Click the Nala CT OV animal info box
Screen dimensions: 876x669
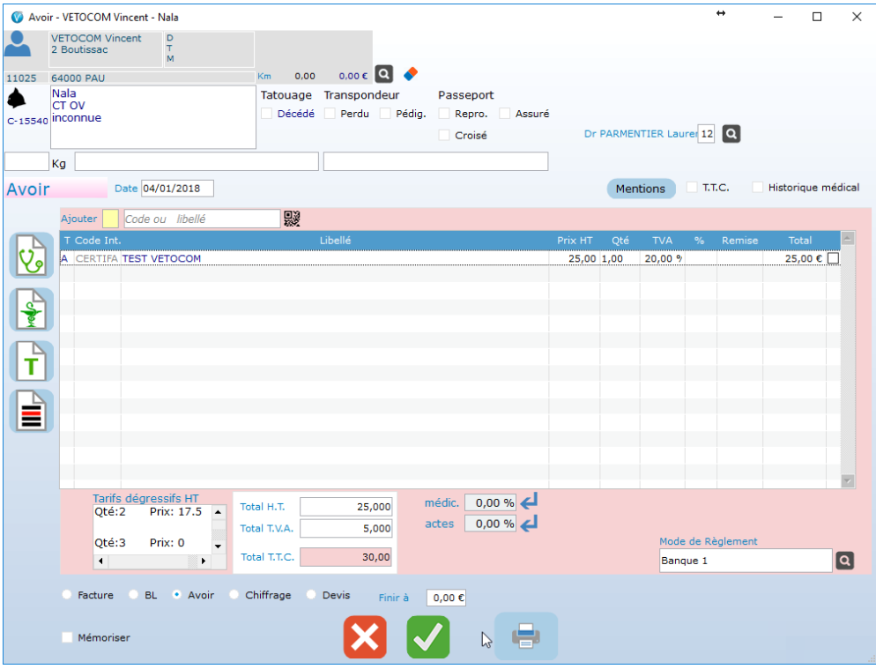pos(153,117)
